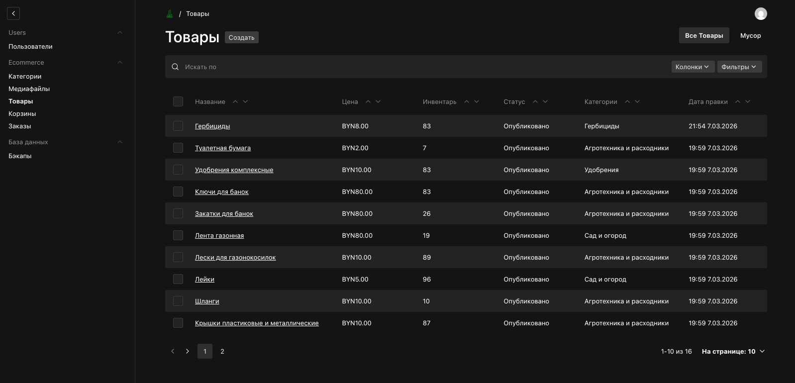Expand the Фильтры dropdown

tap(739, 67)
